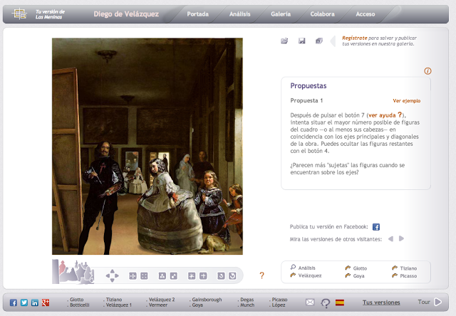Screen dimensions: 456x316
Task: Open Tus versiones link
Action: (381, 302)
